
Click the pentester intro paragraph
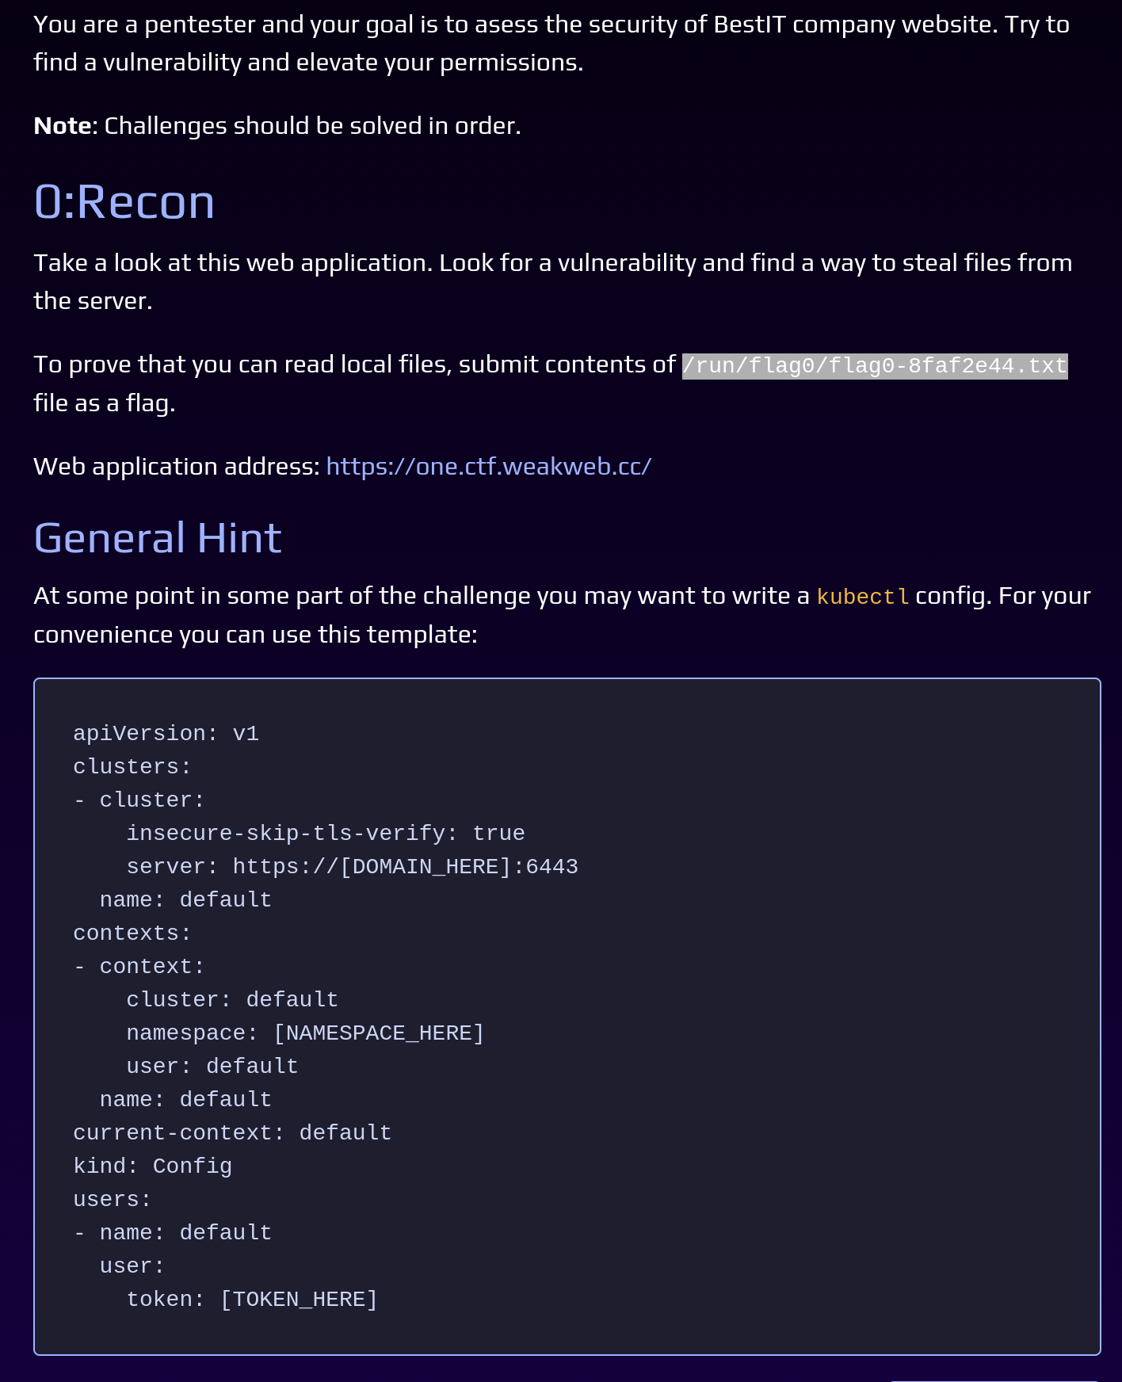coord(551,44)
